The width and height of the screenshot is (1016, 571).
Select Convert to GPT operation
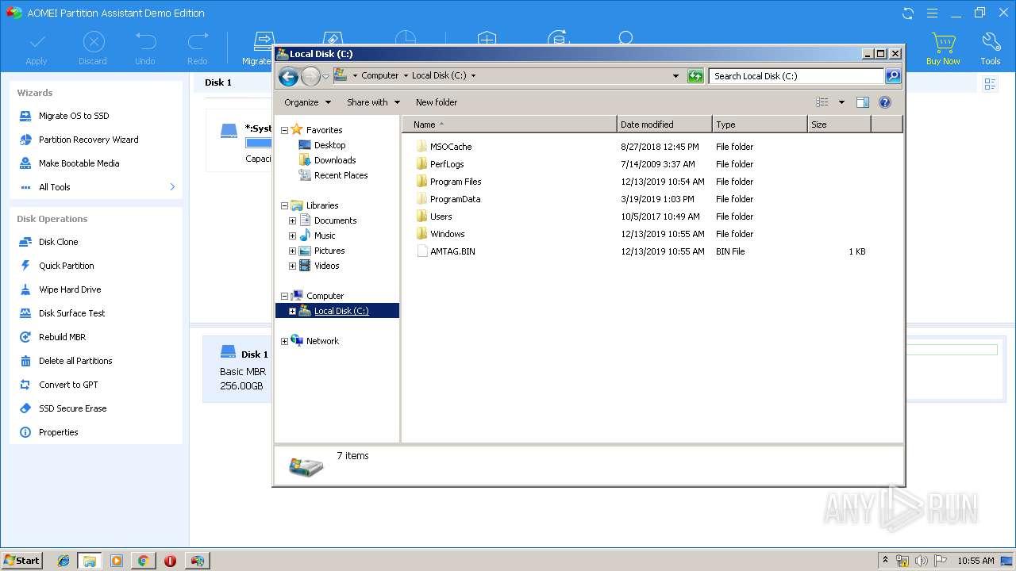click(68, 385)
